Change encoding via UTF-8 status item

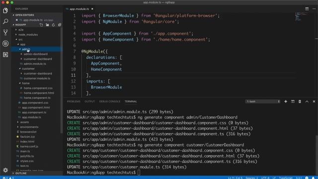tap(265, 178)
